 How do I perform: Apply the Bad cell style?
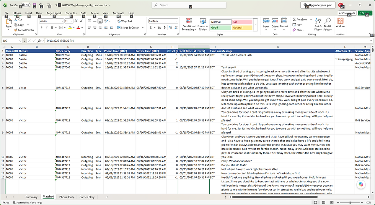242,22
